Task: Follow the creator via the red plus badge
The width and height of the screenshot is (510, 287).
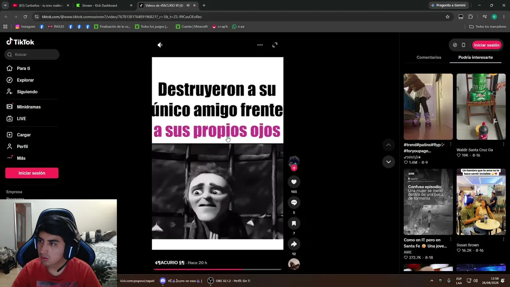Action: pyautogui.click(x=294, y=168)
